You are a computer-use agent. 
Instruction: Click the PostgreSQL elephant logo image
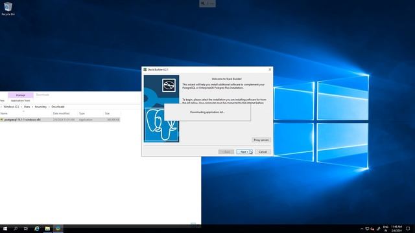[161, 125]
